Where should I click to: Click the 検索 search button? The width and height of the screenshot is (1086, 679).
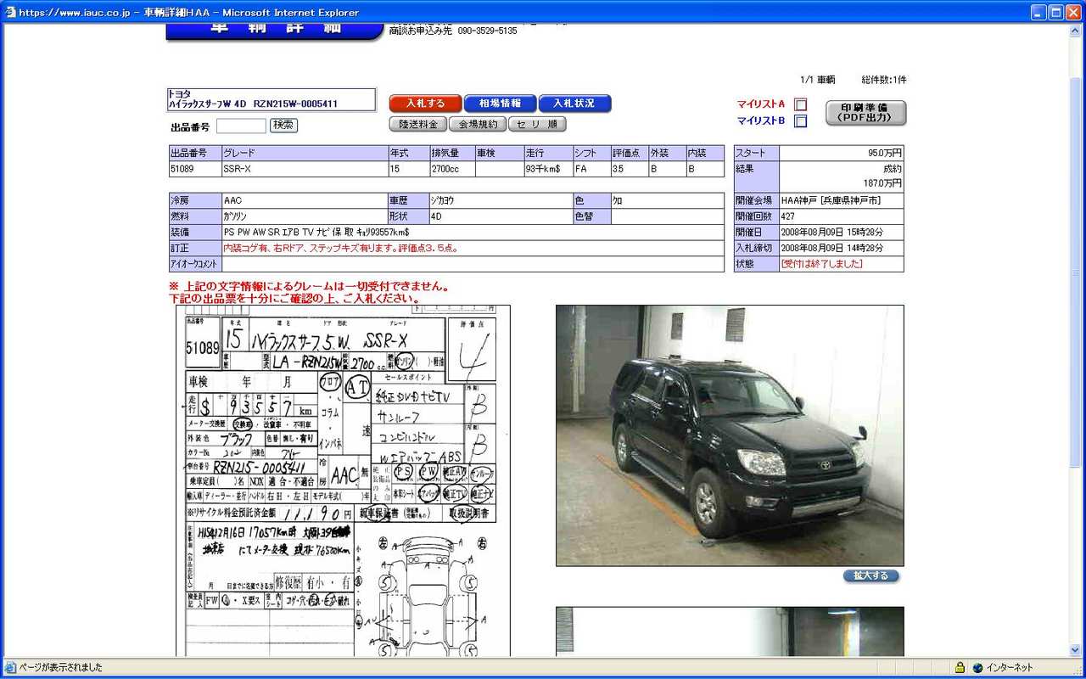click(x=283, y=126)
